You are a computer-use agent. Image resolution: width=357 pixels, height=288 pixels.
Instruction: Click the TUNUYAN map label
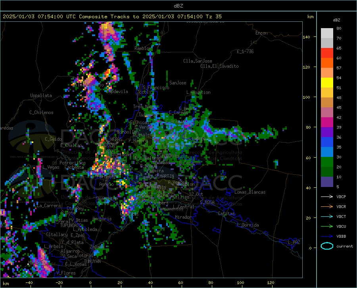pyautogui.click(x=92, y=261)
